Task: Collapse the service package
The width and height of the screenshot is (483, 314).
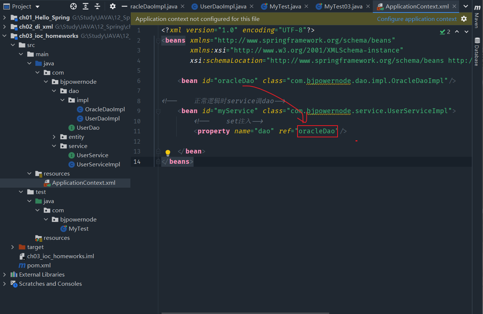Action: (54, 146)
